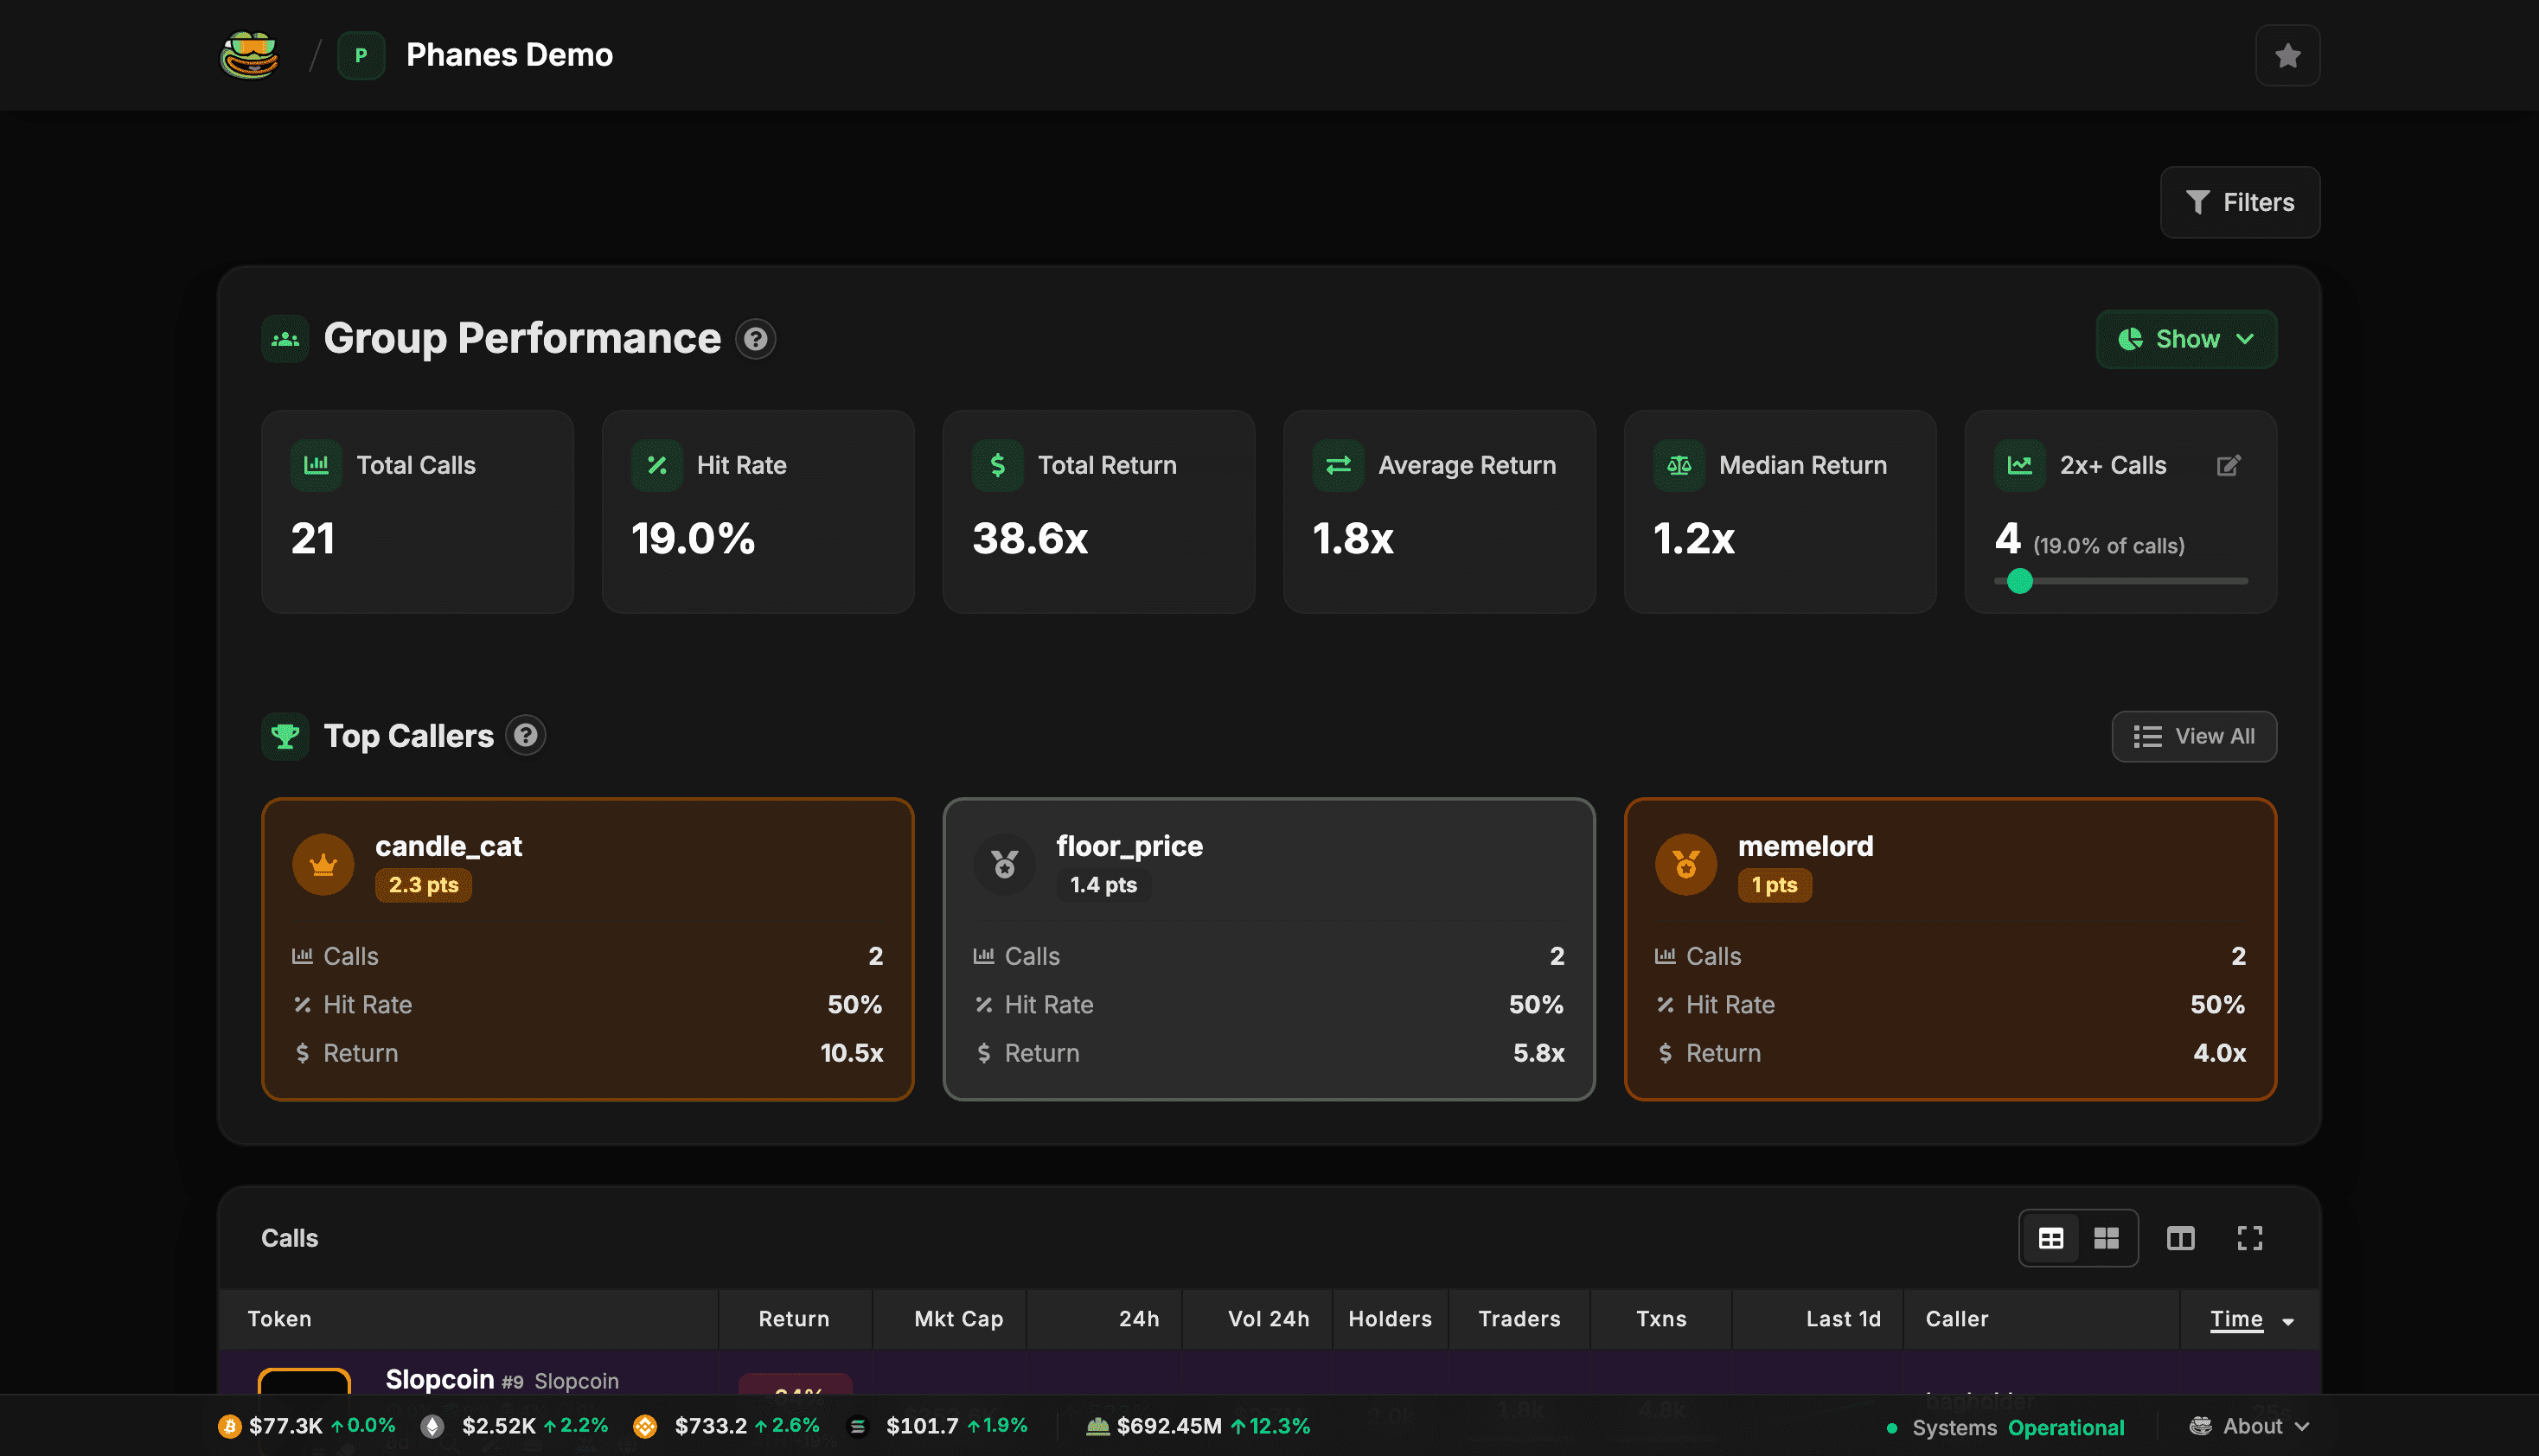This screenshot has height=1456, width=2539.
Task: Switch to split column view
Action: pos(2180,1238)
